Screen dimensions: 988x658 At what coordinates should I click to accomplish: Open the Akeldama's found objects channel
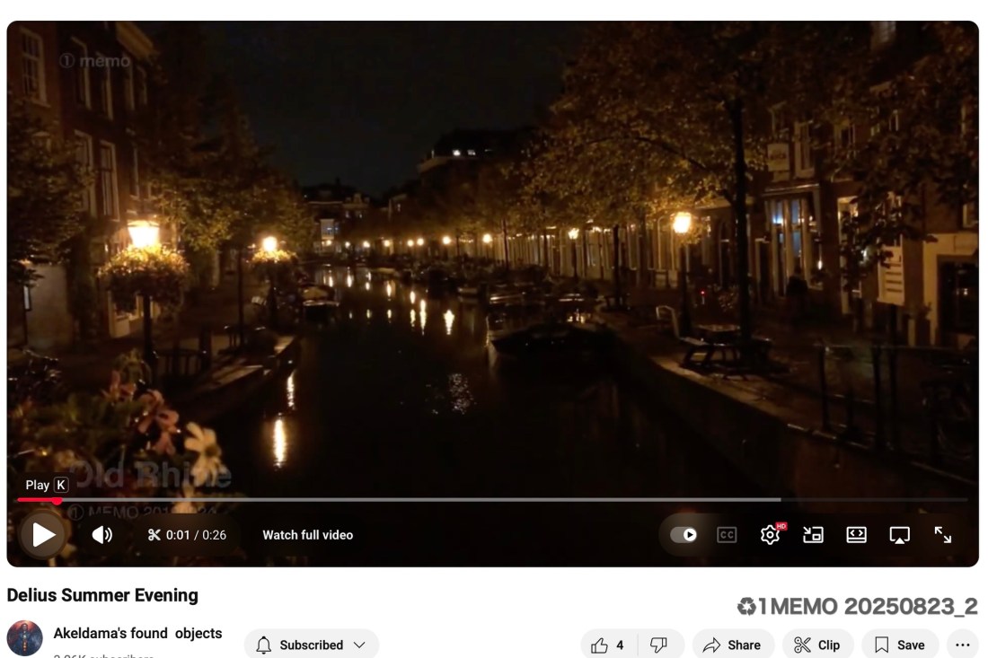click(137, 633)
